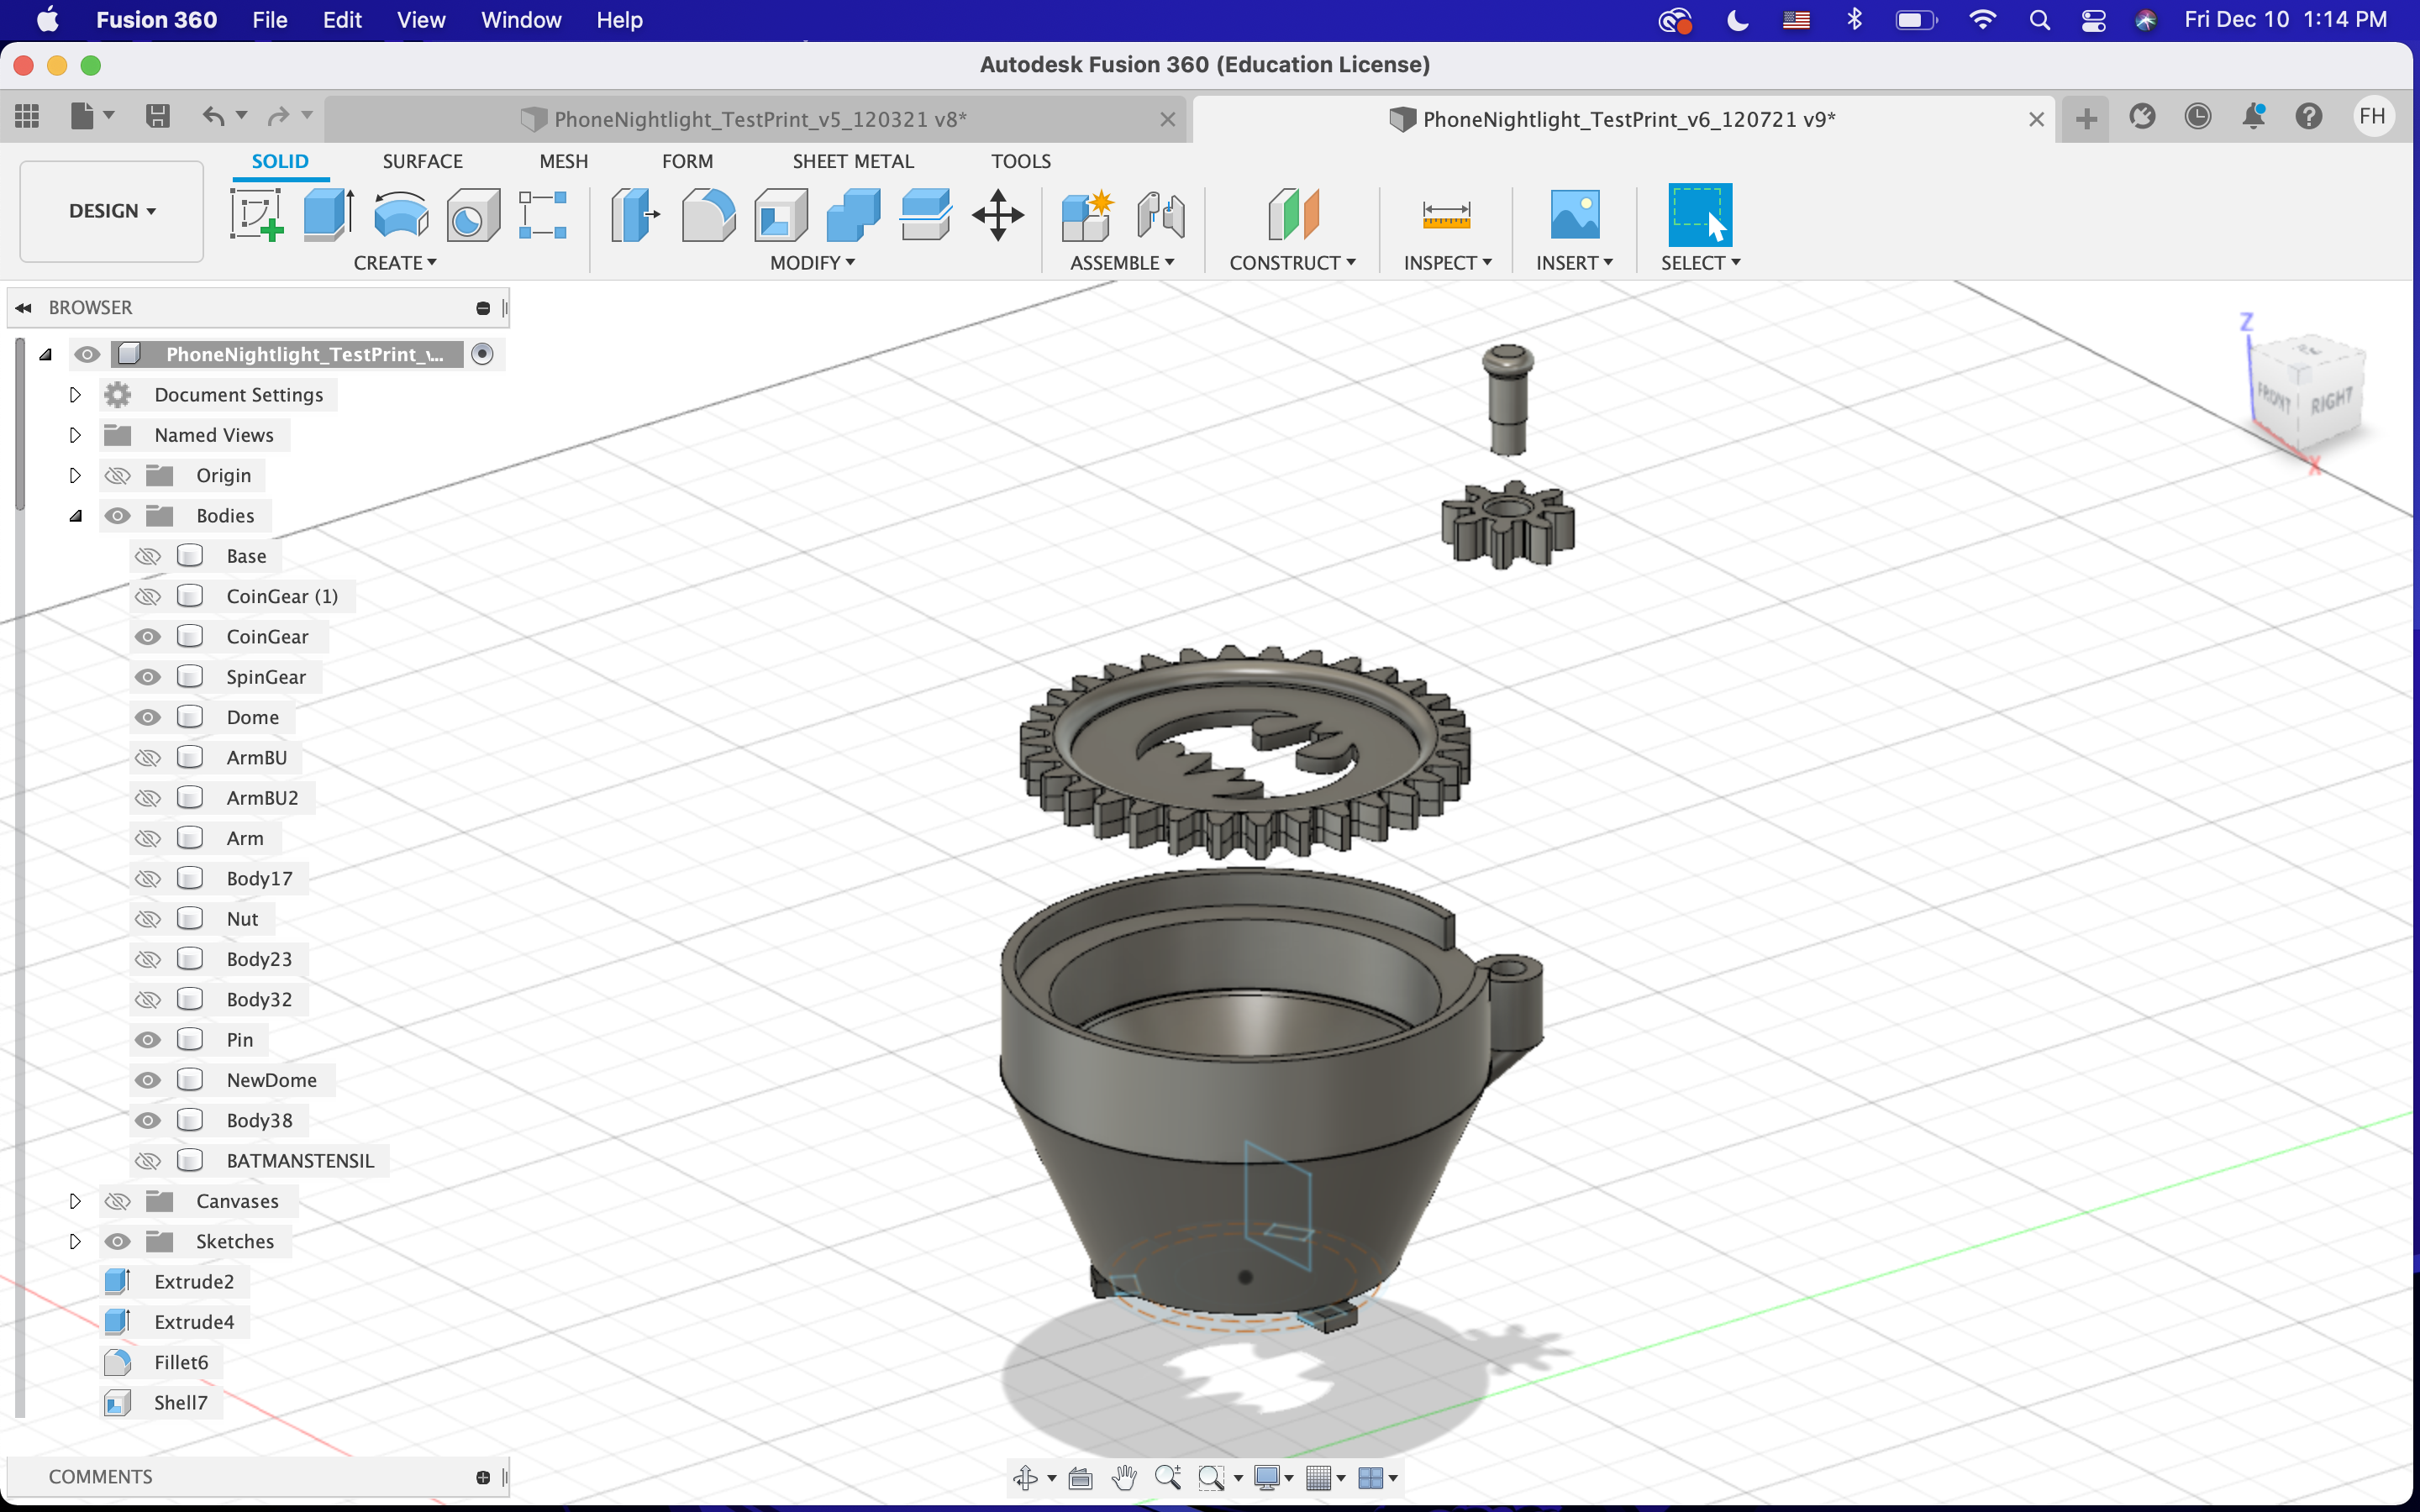
Task: Select the Joint tool icon
Action: coord(1160,215)
